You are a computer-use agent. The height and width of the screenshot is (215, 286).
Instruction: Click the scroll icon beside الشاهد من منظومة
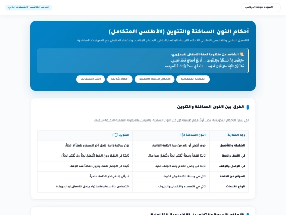[242, 54]
